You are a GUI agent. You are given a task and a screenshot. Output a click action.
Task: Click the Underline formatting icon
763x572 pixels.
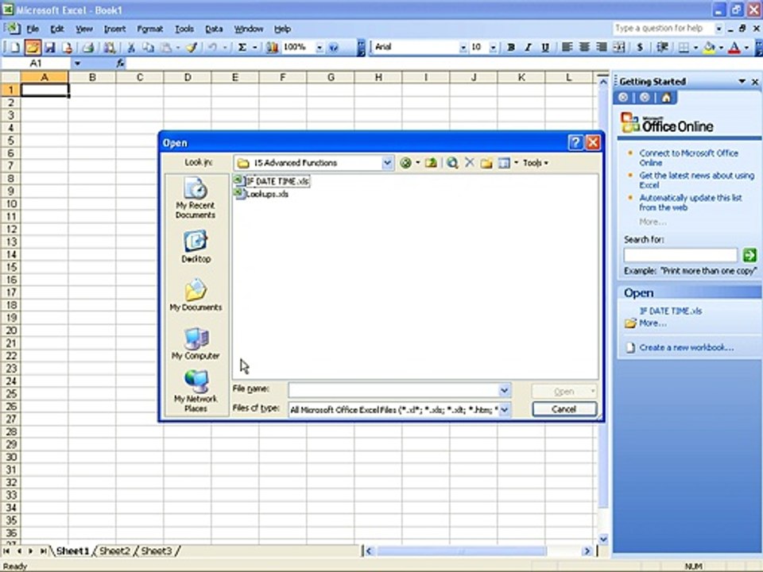pyautogui.click(x=545, y=47)
